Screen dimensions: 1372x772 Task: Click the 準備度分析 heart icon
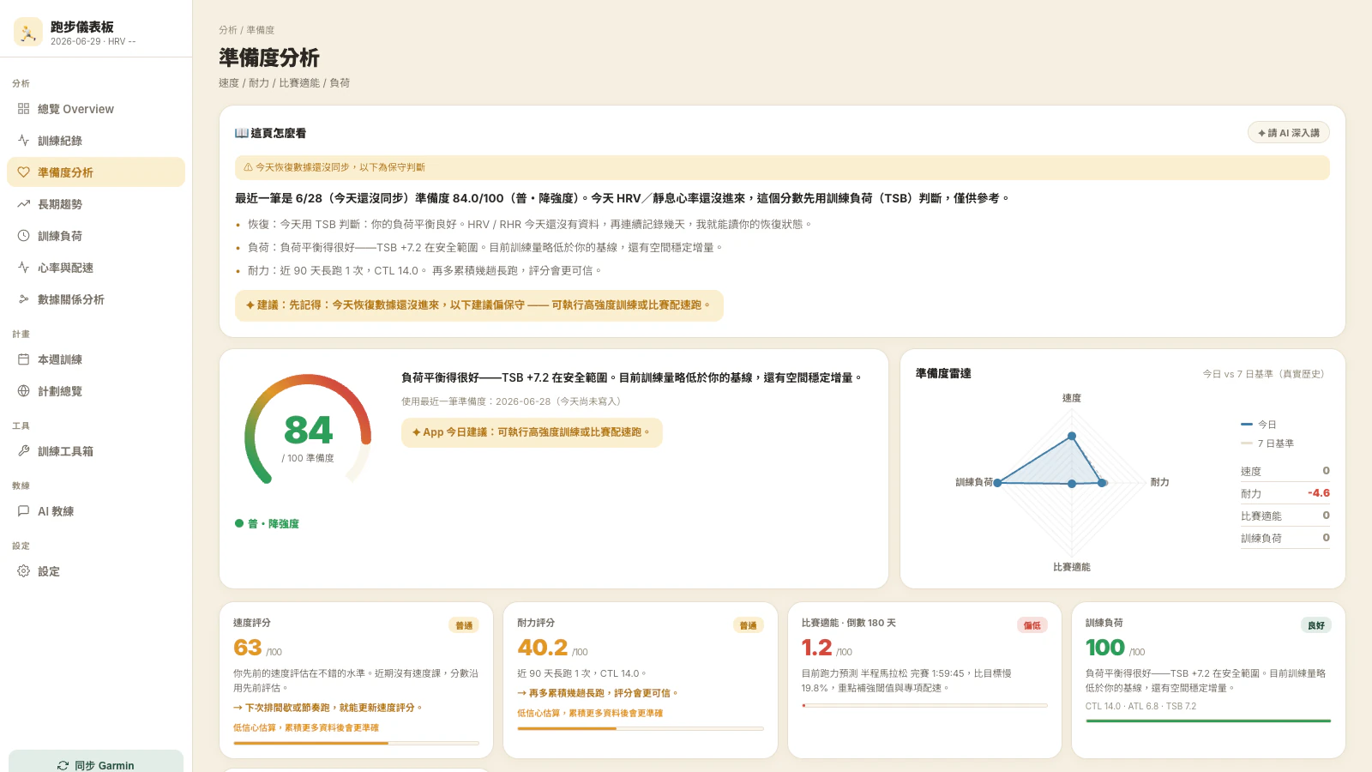click(23, 172)
